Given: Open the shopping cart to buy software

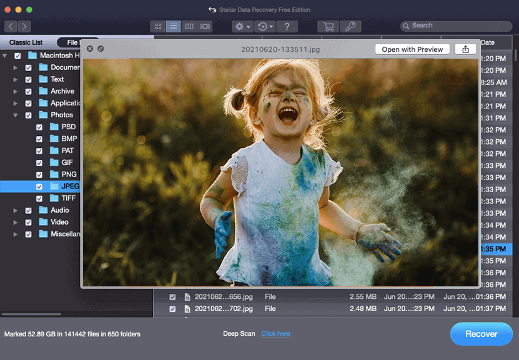Looking at the screenshot, I should pyautogui.click(x=327, y=26).
